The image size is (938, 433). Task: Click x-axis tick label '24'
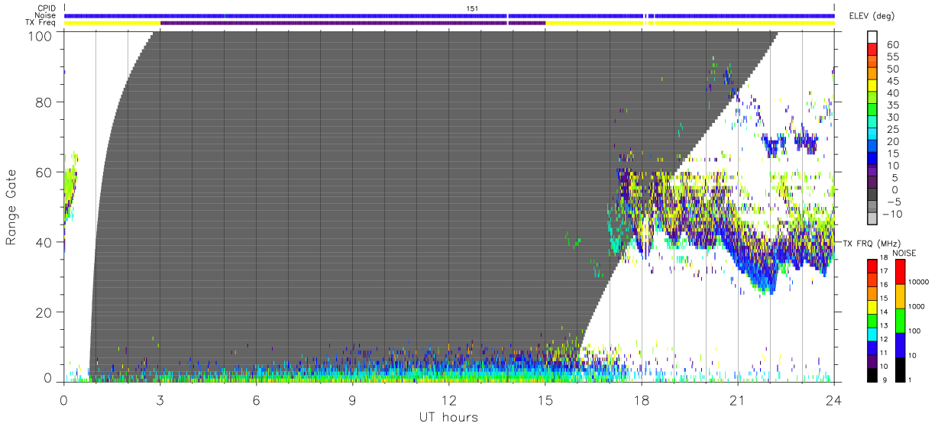[834, 399]
